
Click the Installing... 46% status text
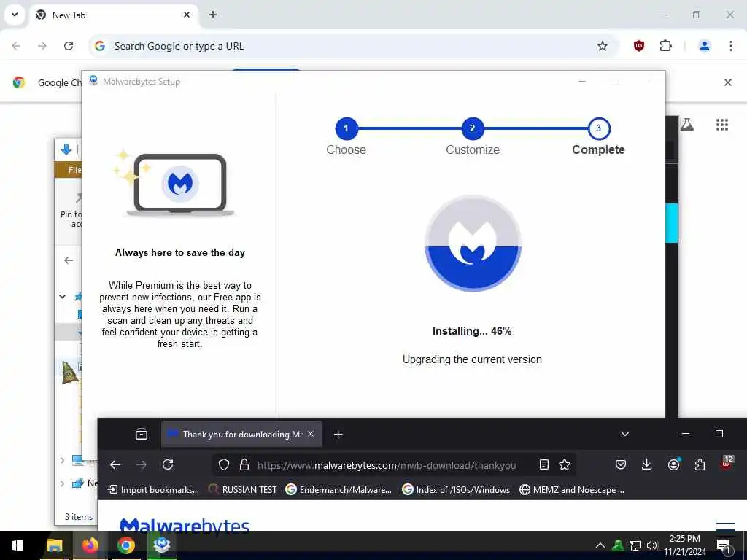[472, 331]
